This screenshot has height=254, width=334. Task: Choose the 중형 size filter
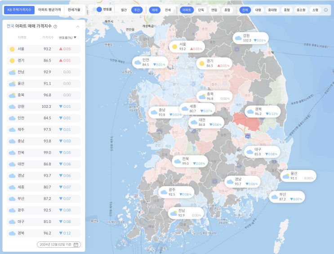click(287, 10)
